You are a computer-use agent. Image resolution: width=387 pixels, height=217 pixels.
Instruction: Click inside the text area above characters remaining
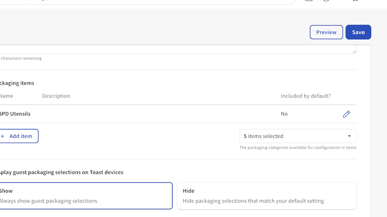point(176,49)
